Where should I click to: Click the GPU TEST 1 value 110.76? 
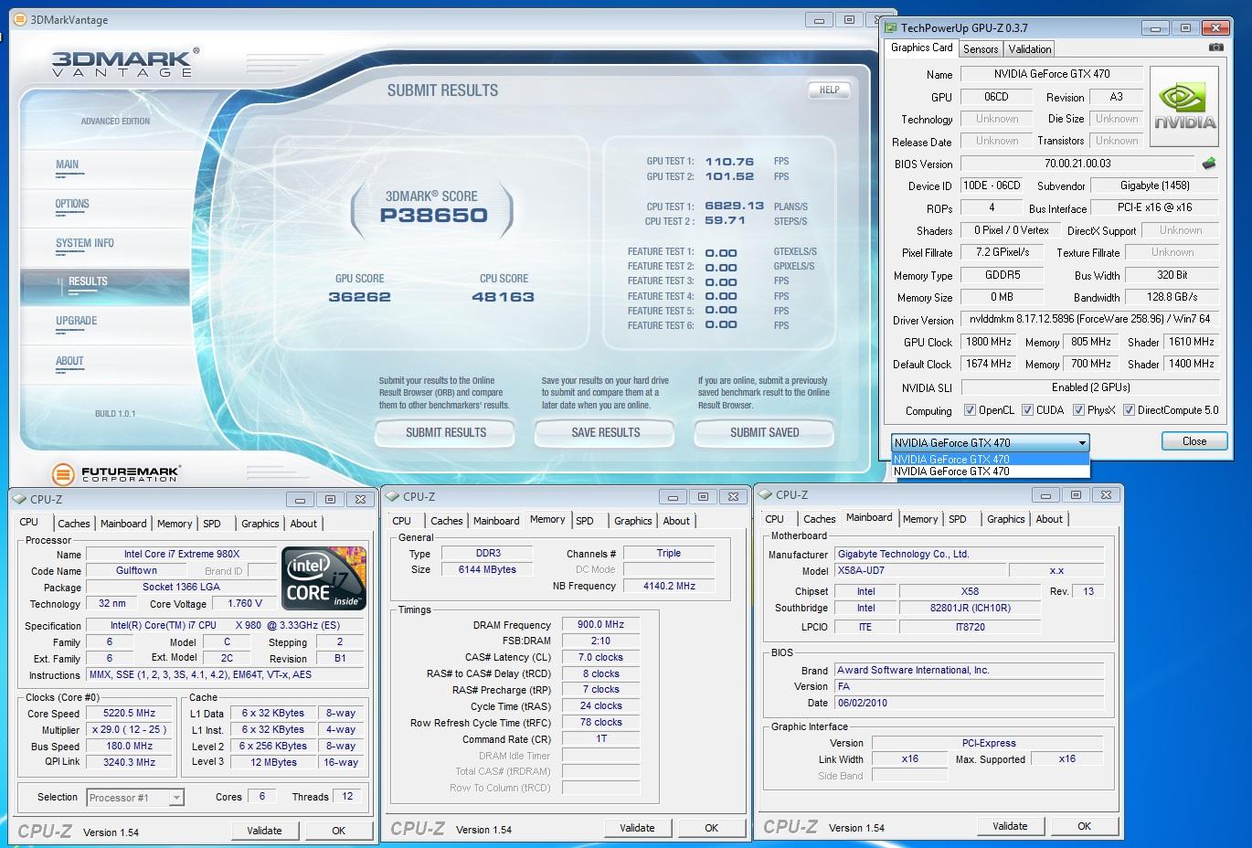point(729,162)
